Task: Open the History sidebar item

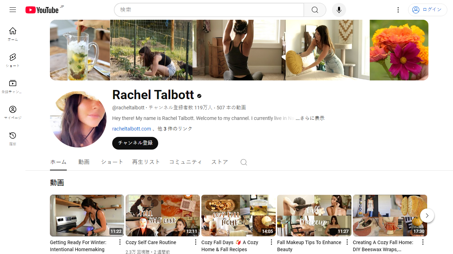Action: coord(13,139)
